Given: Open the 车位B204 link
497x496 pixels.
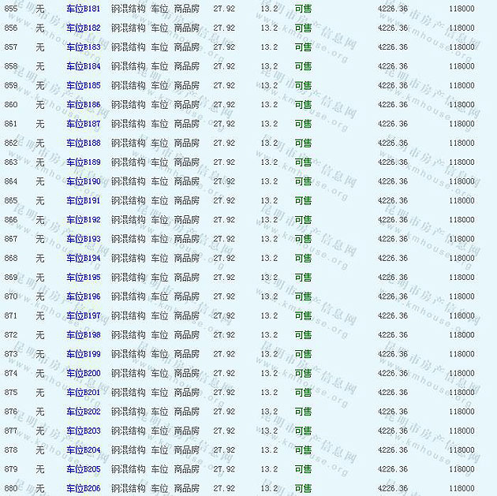Looking at the screenshot, I should pyautogui.click(x=84, y=450).
